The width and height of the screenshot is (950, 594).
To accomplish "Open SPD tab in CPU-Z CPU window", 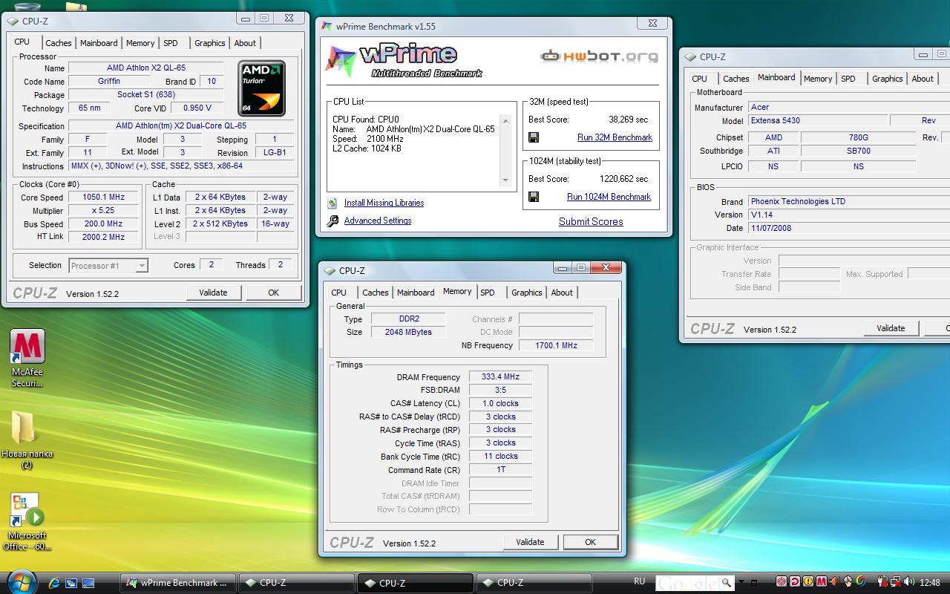I will 171,43.
